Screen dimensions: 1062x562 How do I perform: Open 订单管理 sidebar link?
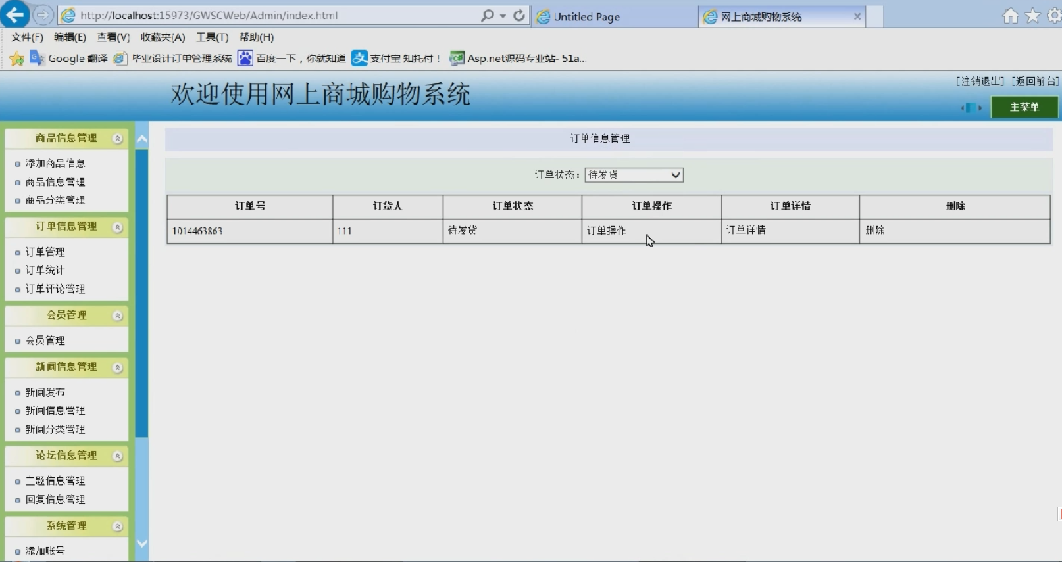(x=45, y=252)
